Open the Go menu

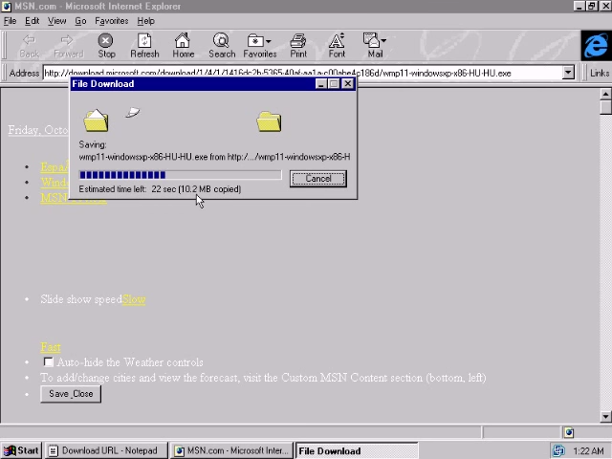pyautogui.click(x=80, y=21)
